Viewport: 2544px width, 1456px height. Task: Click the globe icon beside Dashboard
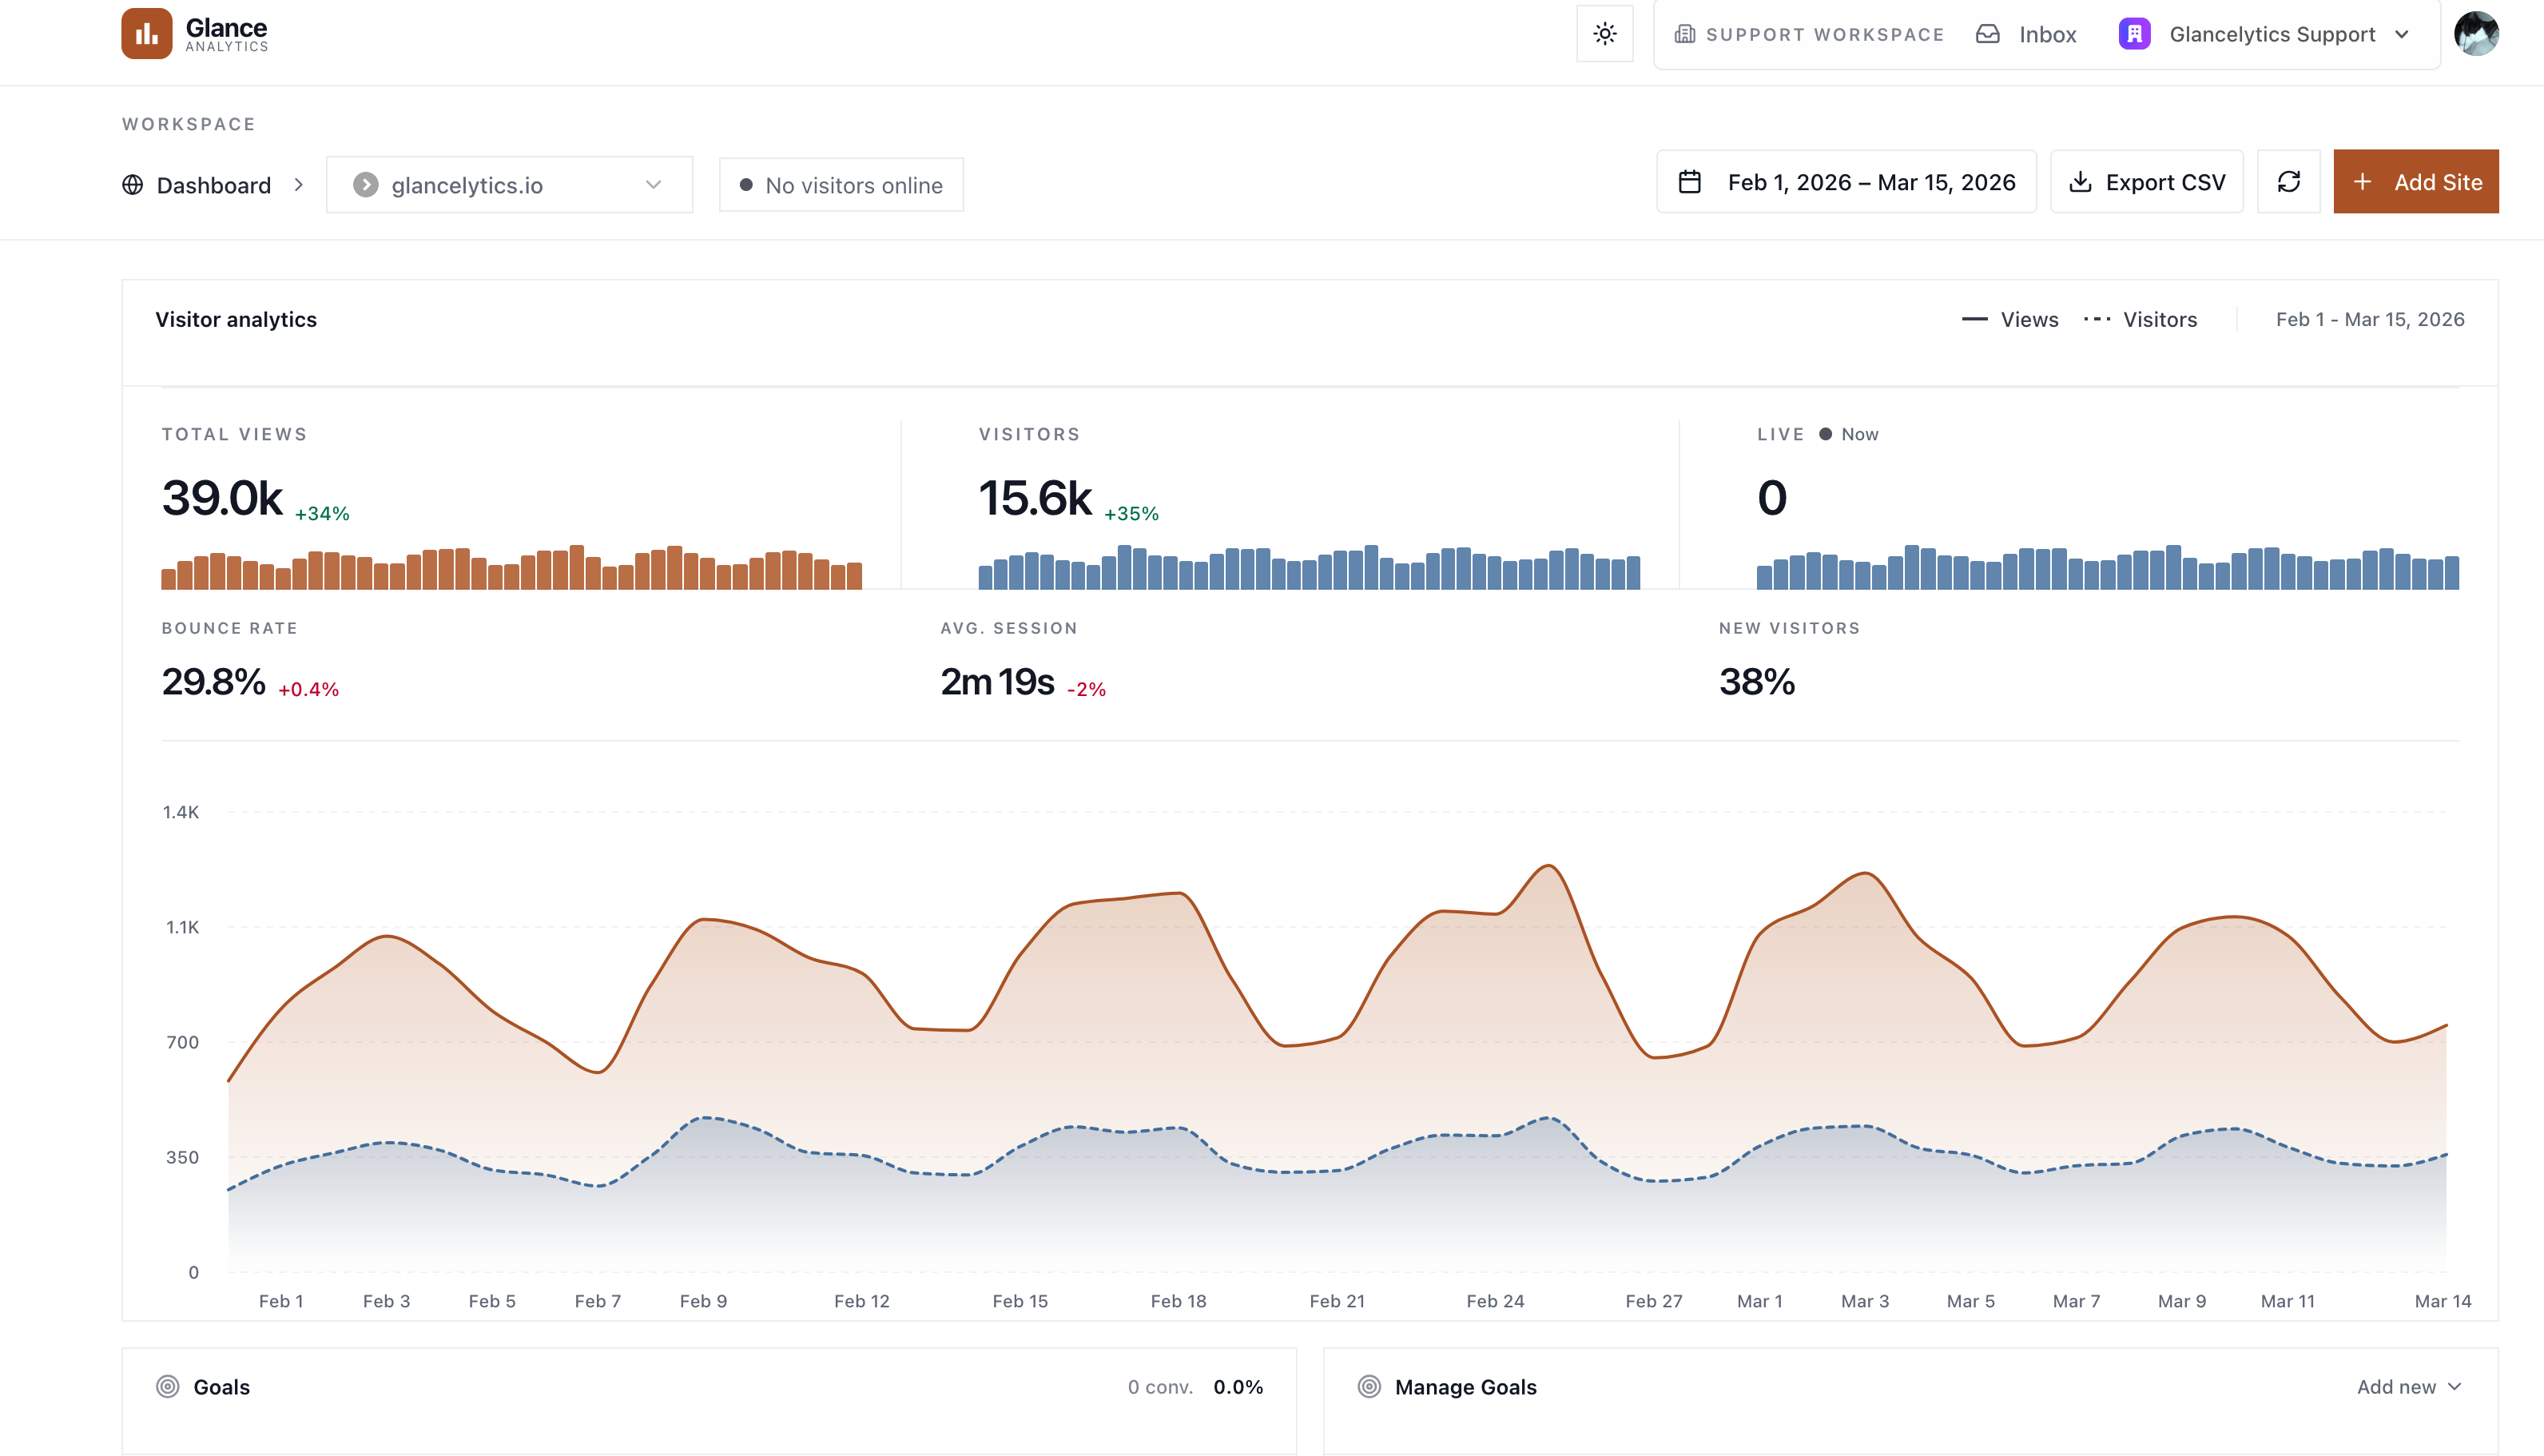pyautogui.click(x=133, y=185)
